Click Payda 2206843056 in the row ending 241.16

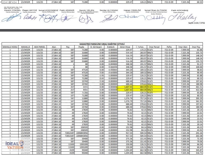(x=81, y=133)
